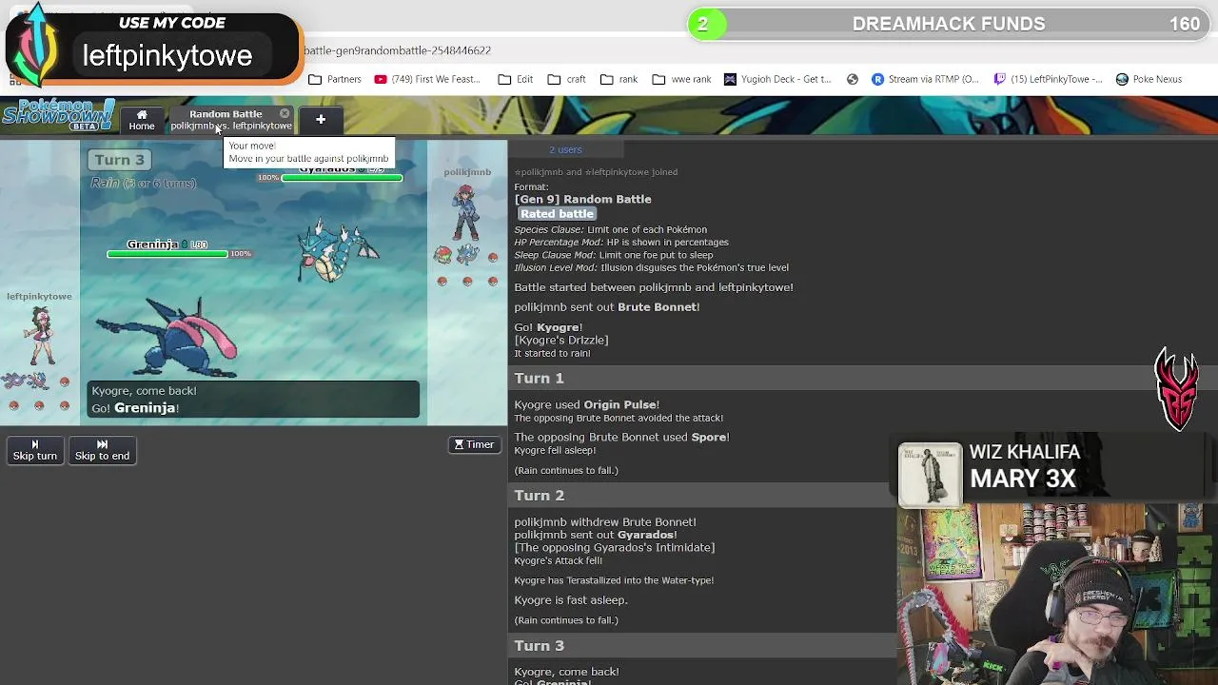This screenshot has height=685, width=1218.
Task: Click 'Terastallized into the Water-type' log line
Action: pyautogui.click(x=614, y=579)
